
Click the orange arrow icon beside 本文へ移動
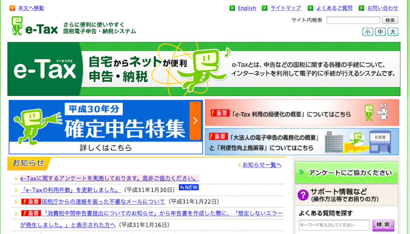(x=12, y=8)
